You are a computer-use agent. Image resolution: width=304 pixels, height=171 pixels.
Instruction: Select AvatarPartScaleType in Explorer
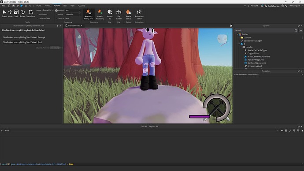click(257, 50)
